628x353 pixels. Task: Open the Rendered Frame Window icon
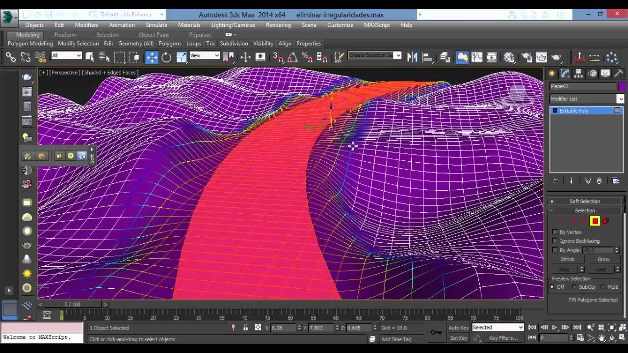click(541, 57)
